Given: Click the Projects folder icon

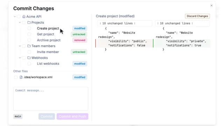Looking at the screenshot, I should click(29, 22).
